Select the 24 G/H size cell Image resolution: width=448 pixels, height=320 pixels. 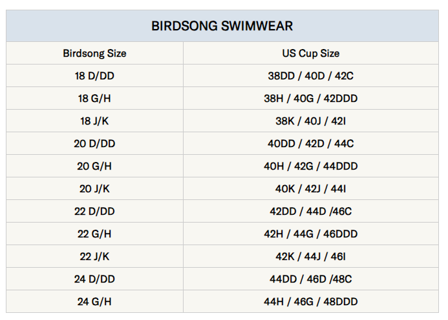point(94,301)
